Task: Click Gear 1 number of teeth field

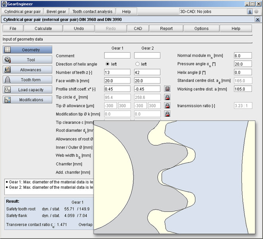Action: [117, 72]
